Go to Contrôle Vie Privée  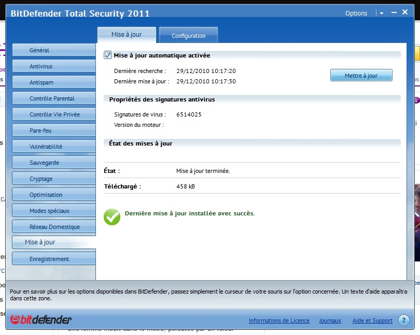[54, 114]
